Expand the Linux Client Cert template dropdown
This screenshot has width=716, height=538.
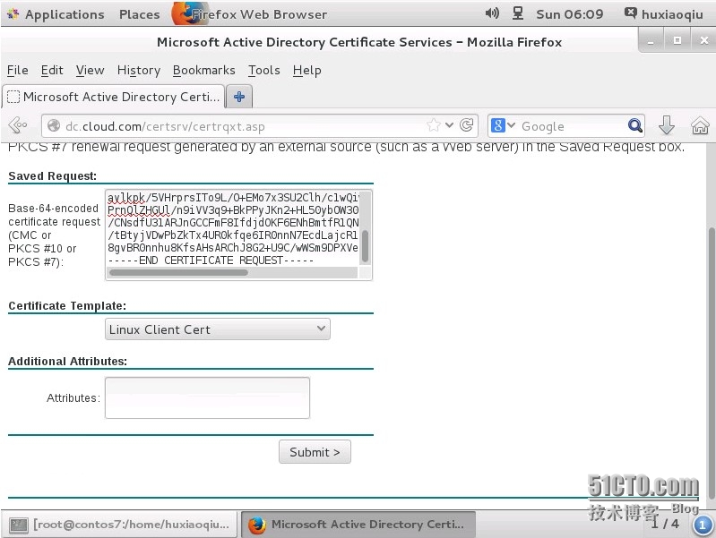tap(218, 329)
